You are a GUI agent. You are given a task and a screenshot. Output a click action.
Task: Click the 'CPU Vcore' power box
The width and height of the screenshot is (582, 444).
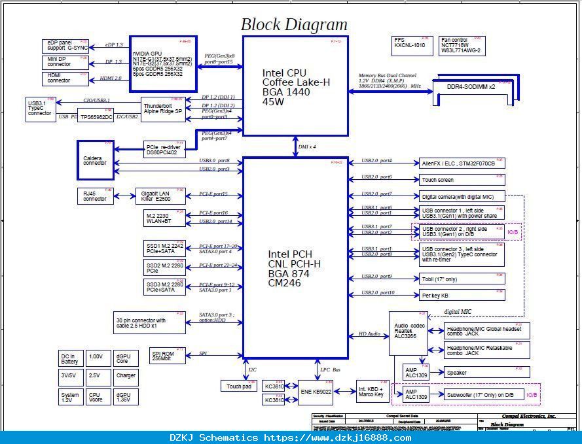[98, 397]
